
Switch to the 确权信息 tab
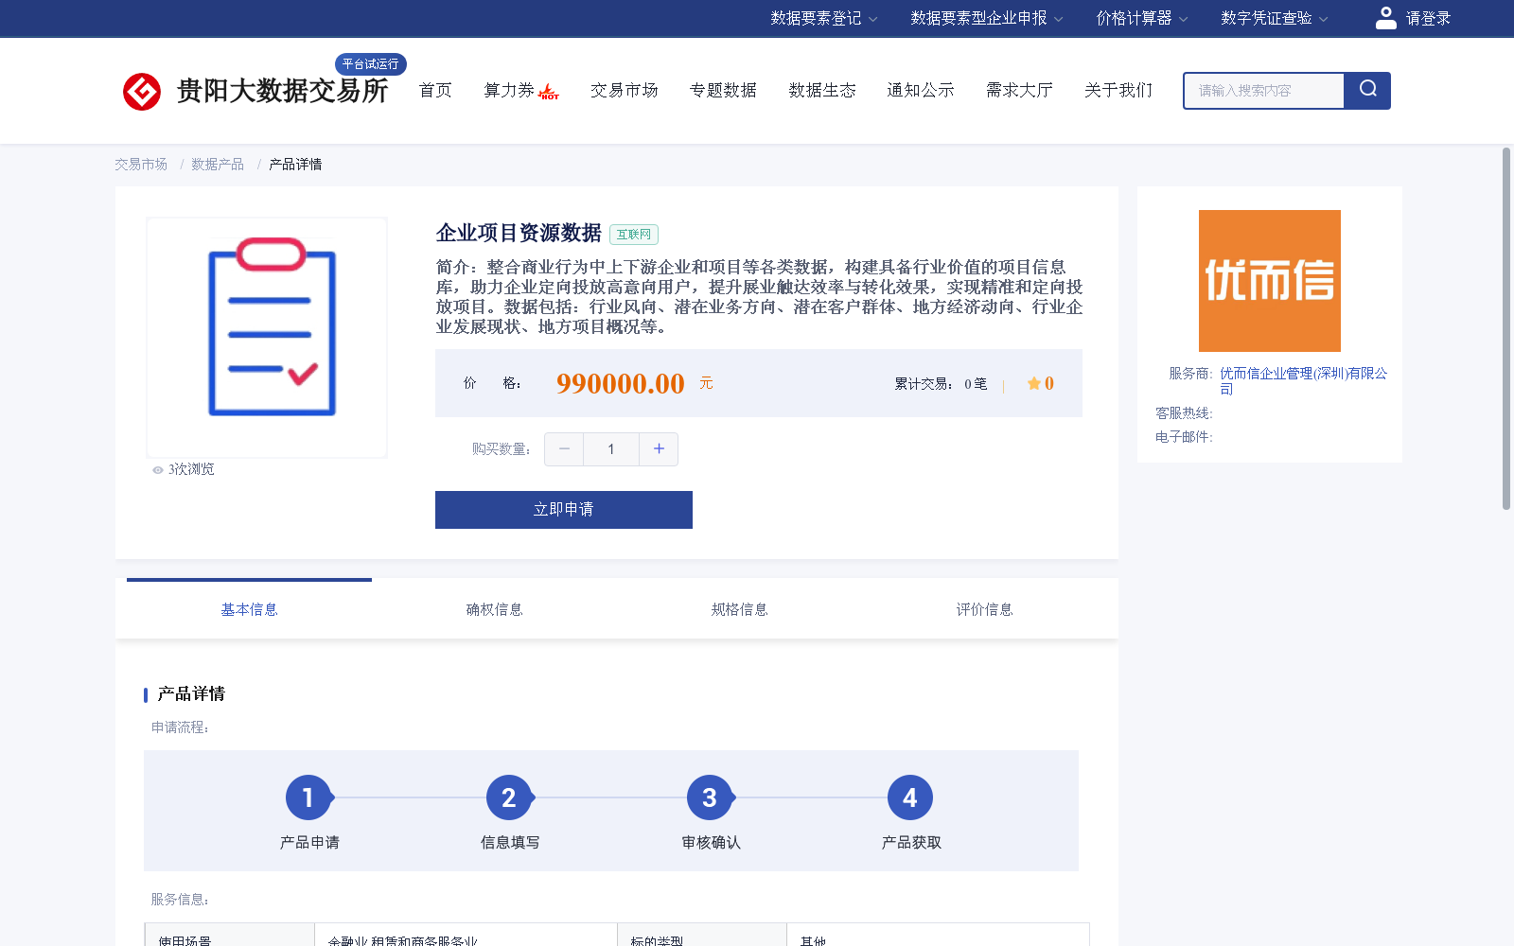tap(494, 610)
